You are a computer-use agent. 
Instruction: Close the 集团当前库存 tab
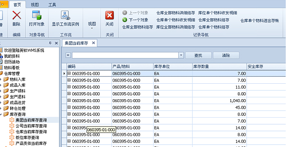94,43
